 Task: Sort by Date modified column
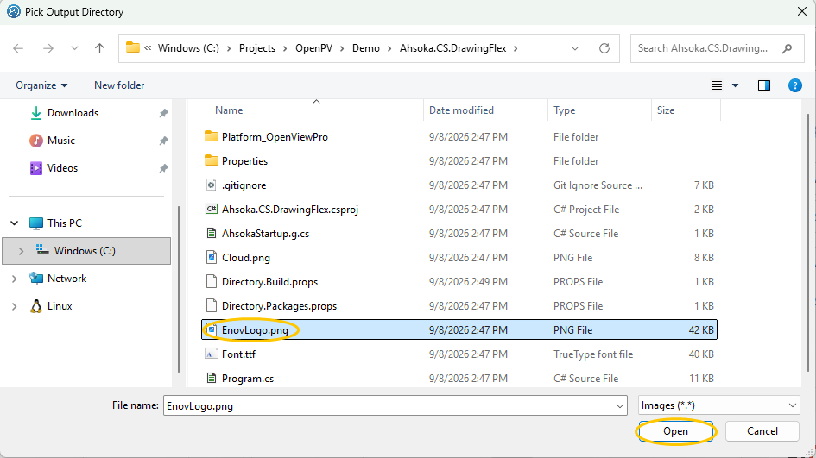point(461,110)
